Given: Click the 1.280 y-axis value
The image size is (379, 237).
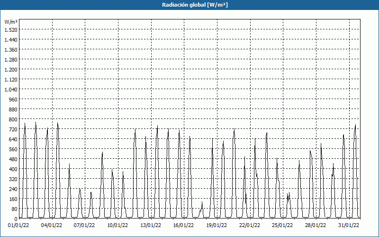Looking at the screenshot, I should tap(11, 60).
